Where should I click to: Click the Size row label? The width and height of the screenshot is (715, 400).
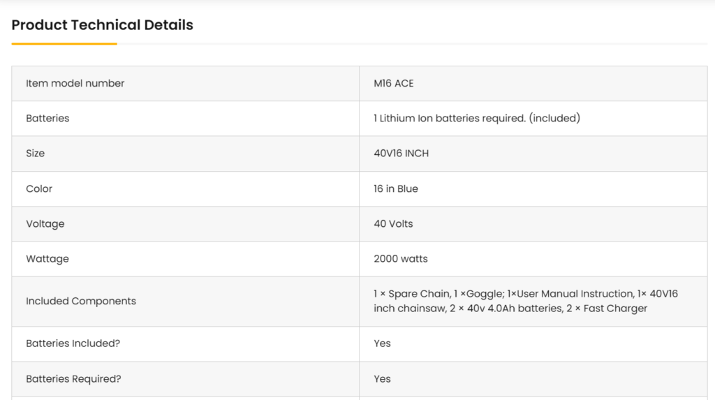[x=35, y=153]
